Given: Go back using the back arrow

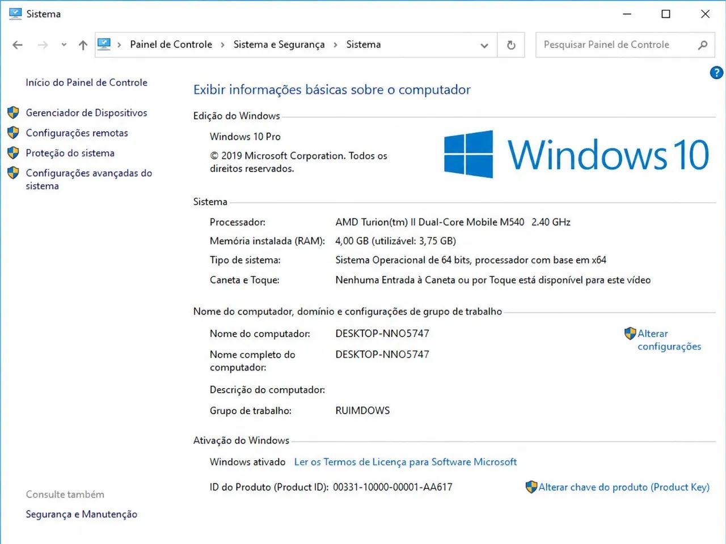Looking at the screenshot, I should click(18, 45).
